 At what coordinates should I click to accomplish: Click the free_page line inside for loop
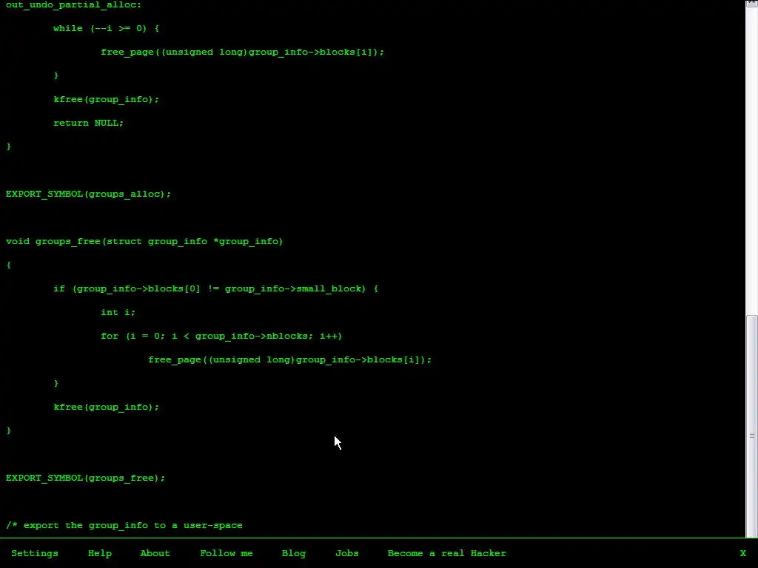(289, 360)
